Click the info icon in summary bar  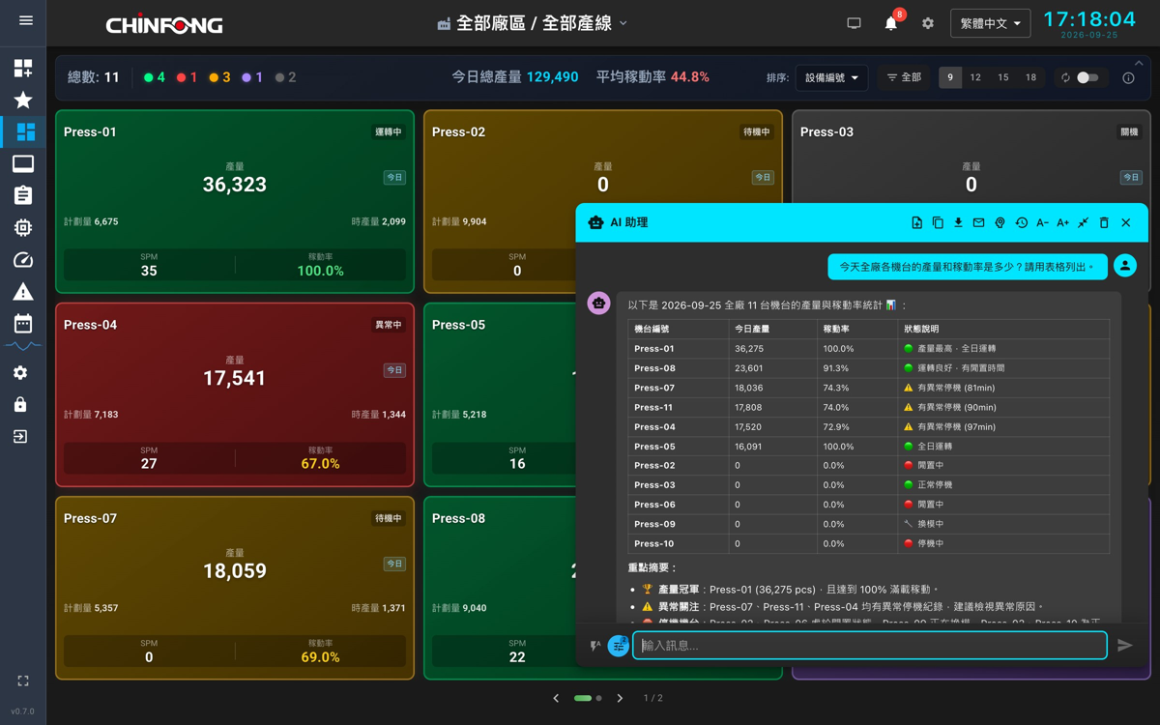point(1128,78)
